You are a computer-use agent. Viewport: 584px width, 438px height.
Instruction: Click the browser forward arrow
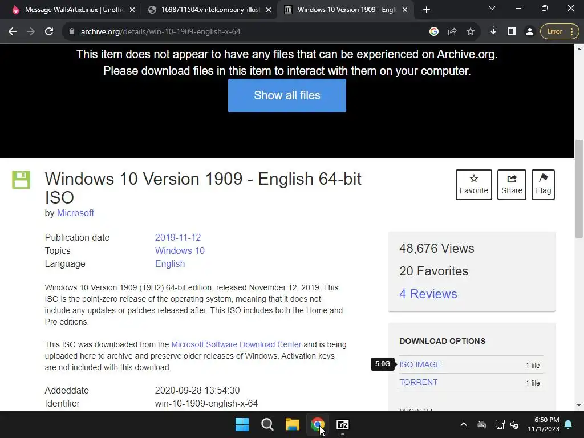point(31,32)
